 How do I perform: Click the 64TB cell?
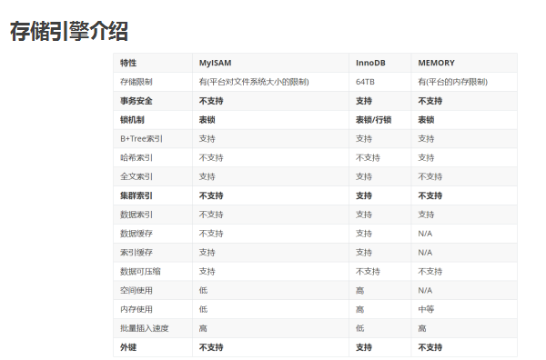click(x=365, y=82)
